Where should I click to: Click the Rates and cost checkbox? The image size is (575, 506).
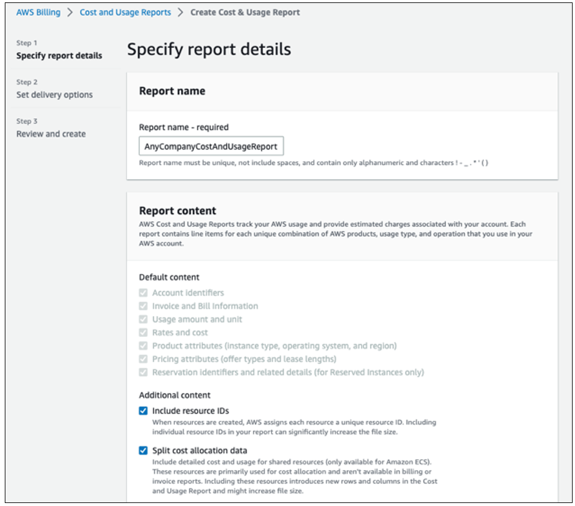coord(143,333)
